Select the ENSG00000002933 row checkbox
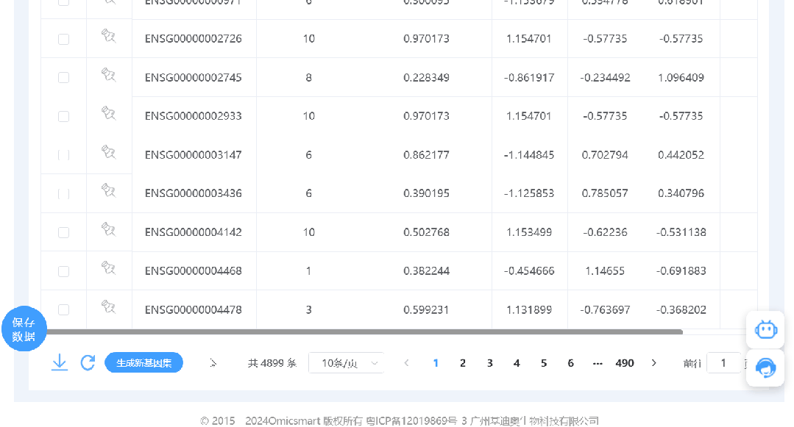The width and height of the screenshot is (794, 427). 63,116
